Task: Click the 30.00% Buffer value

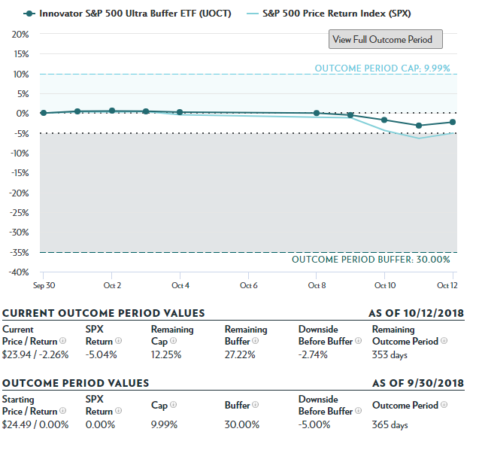Action: point(242,424)
